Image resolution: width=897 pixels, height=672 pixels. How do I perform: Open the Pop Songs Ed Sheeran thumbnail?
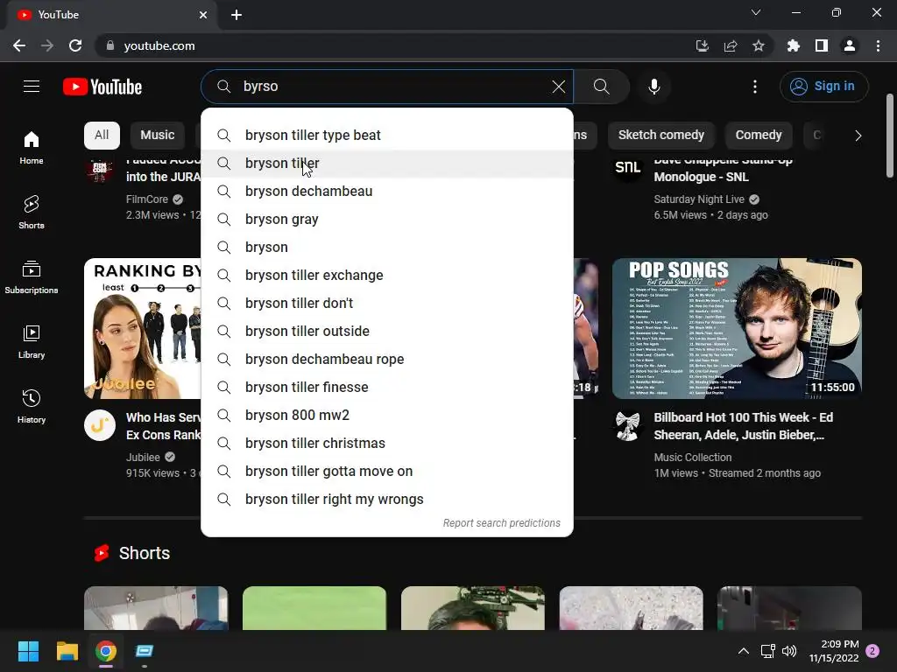coord(737,328)
